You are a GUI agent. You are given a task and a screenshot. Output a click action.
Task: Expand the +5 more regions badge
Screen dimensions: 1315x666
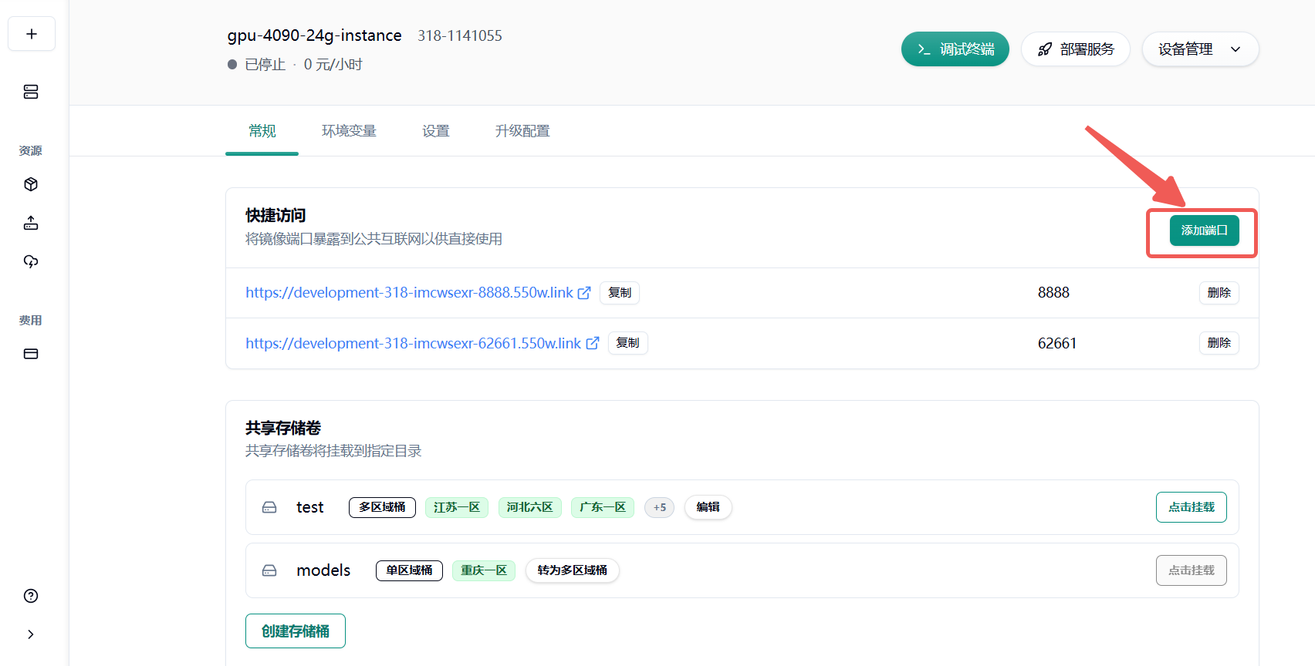coord(659,507)
